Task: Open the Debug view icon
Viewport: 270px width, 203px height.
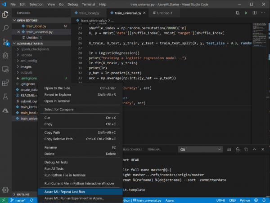Action: pyautogui.click(x=6, y=55)
